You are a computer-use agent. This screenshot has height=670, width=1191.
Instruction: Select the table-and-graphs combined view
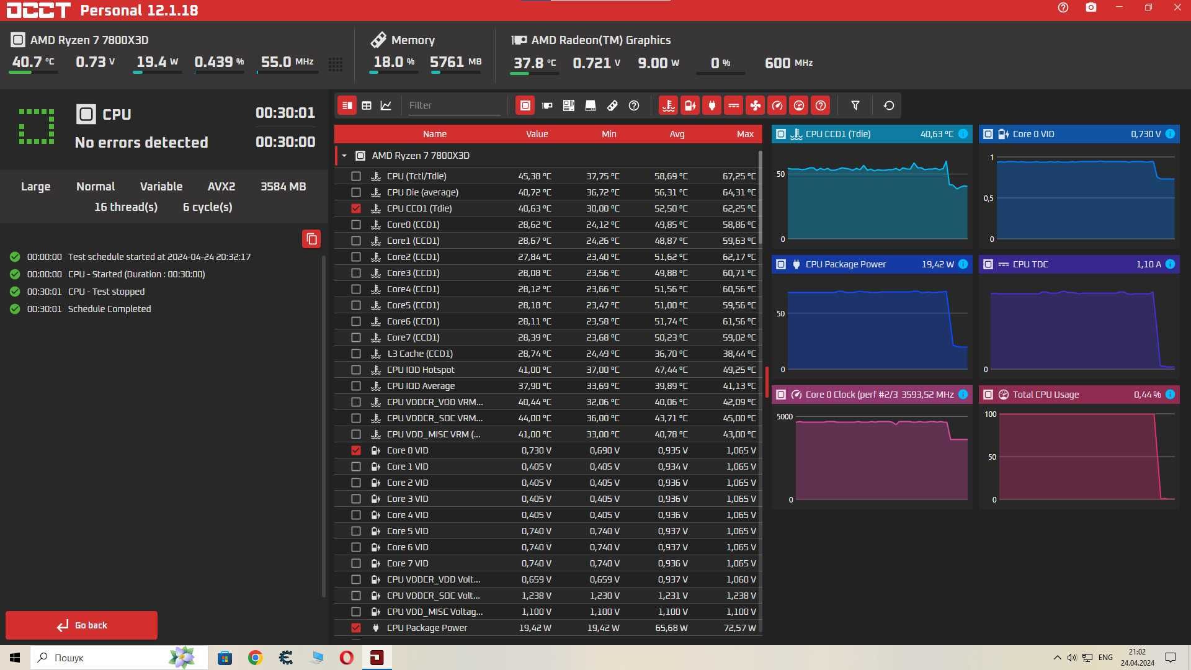347,105
